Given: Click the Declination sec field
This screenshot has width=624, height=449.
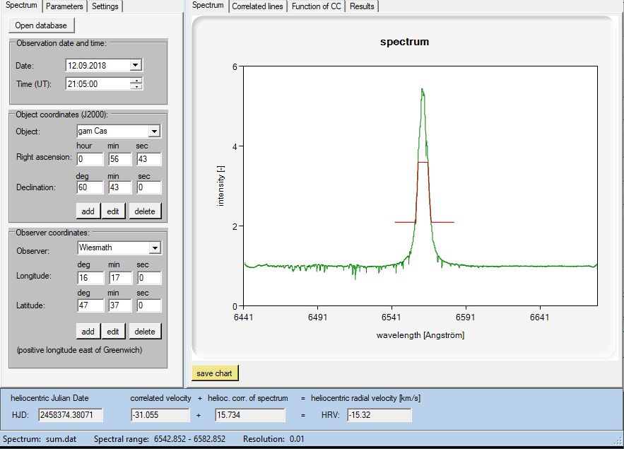Looking at the screenshot, I should tap(149, 187).
